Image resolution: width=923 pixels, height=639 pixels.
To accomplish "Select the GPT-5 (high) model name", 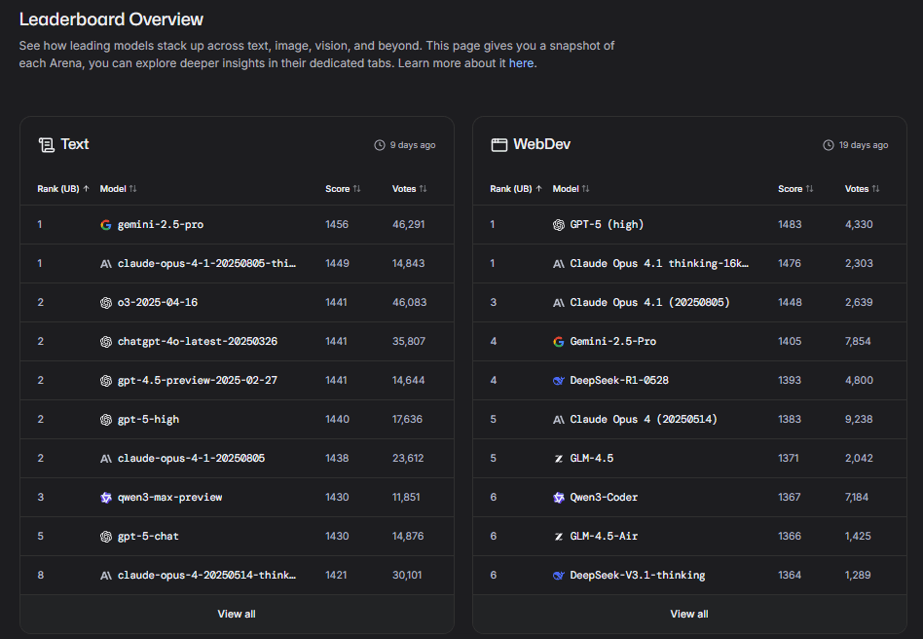I will [x=607, y=224].
